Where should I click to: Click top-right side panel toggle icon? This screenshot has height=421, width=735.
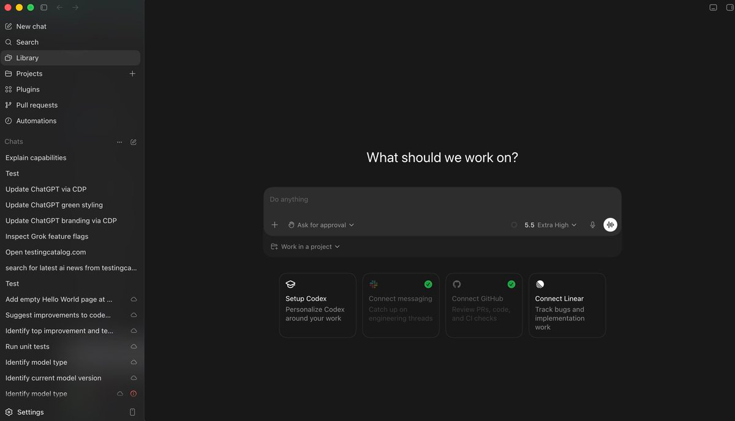pyautogui.click(x=729, y=7)
